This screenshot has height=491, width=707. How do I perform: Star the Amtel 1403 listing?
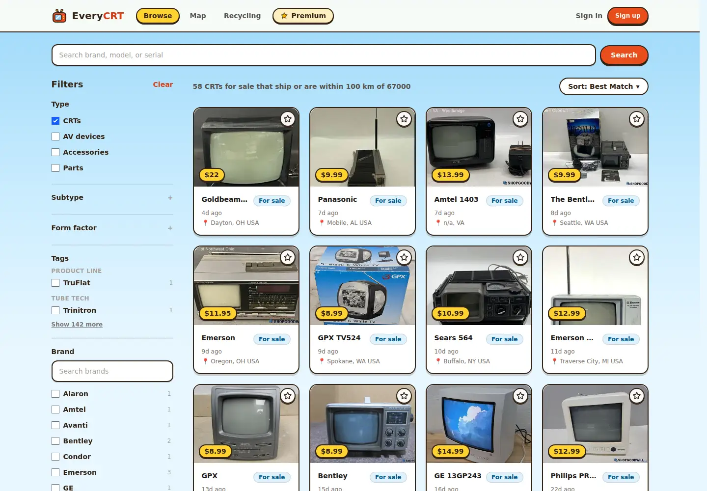tap(520, 119)
